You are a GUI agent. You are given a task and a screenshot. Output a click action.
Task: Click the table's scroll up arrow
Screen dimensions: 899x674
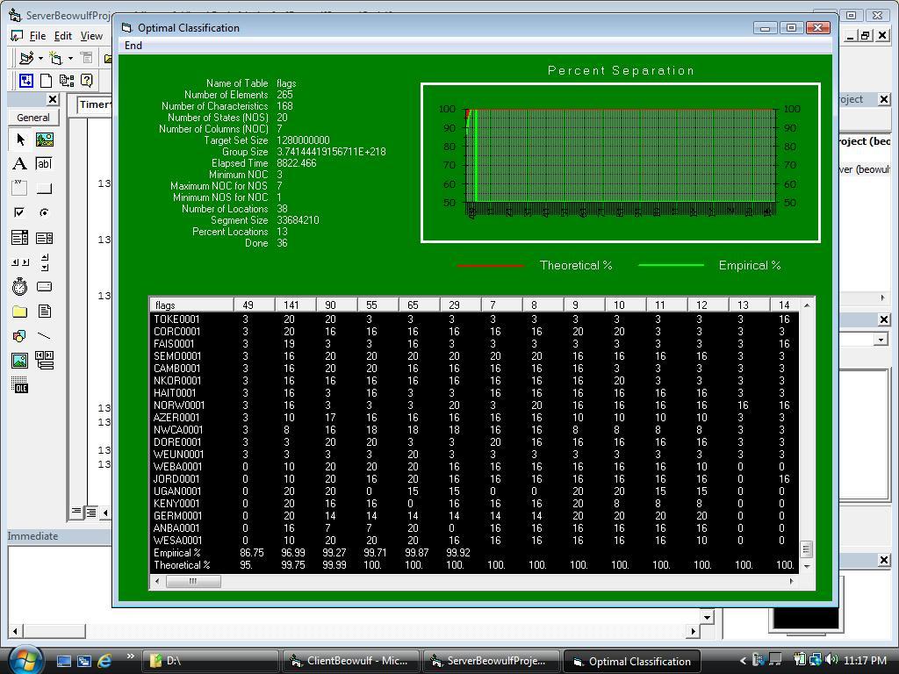(x=807, y=305)
